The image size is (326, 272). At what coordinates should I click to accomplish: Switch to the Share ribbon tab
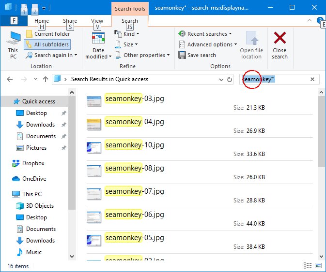coord(70,21)
